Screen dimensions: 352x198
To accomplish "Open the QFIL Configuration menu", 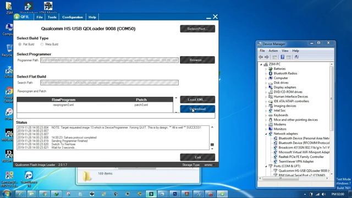I will coord(73,17).
